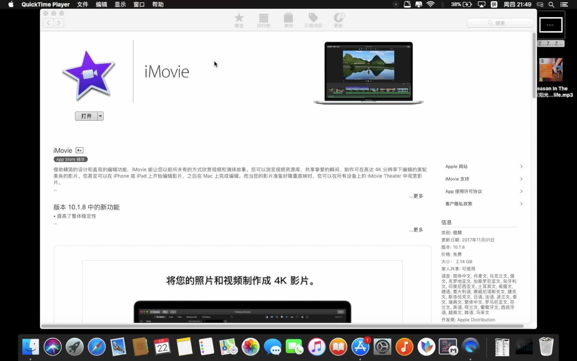Open the 帮助 menu
Viewport: 577px width, 361px height.
[x=158, y=4]
